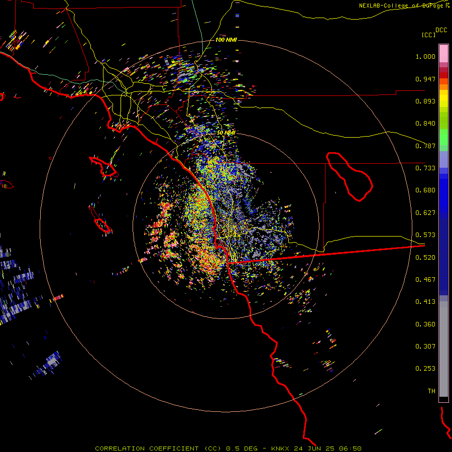Click the DCC label above the color scale
The image size is (452, 452).
click(x=441, y=30)
